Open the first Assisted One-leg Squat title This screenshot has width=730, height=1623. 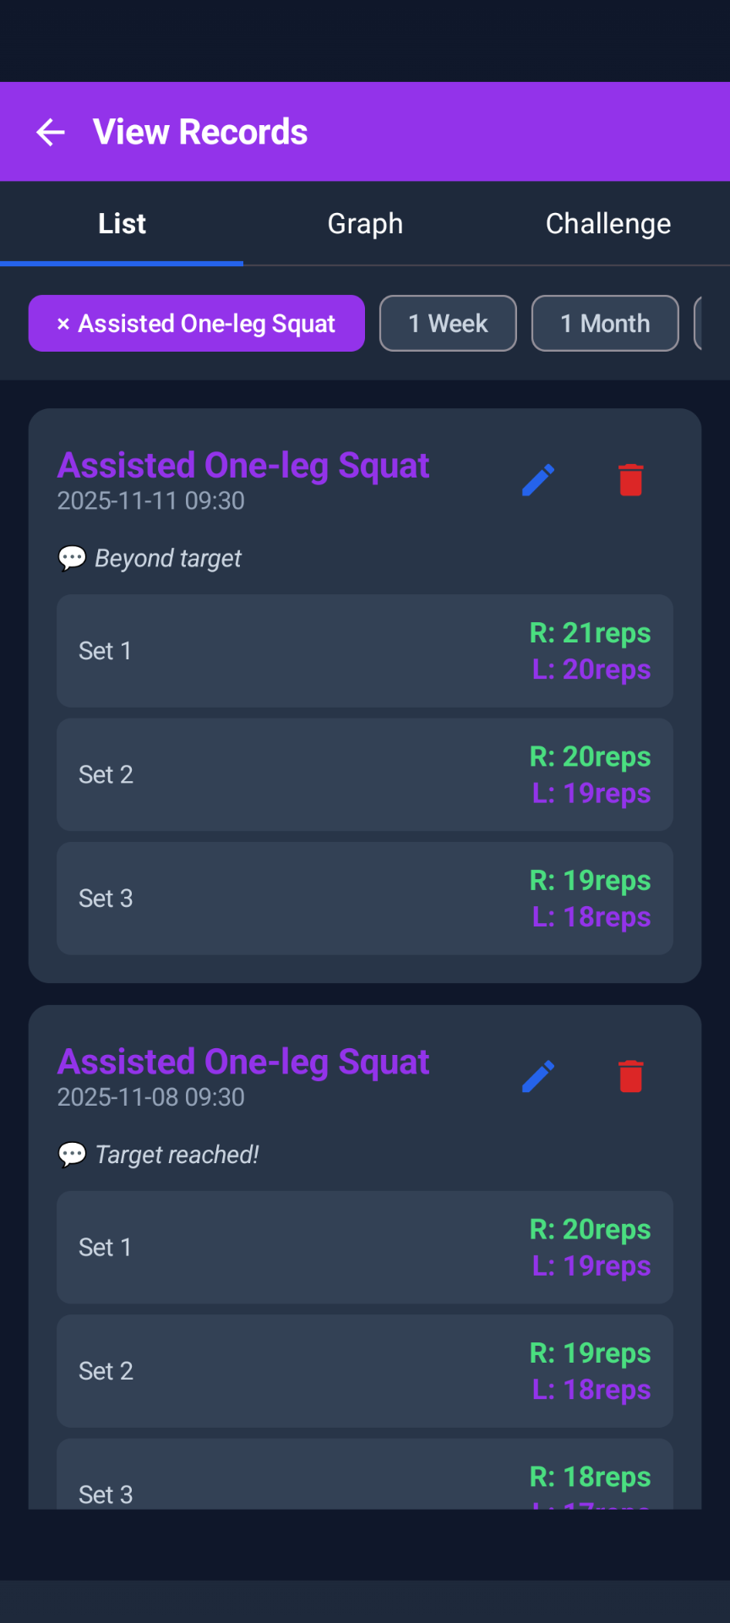243,466
